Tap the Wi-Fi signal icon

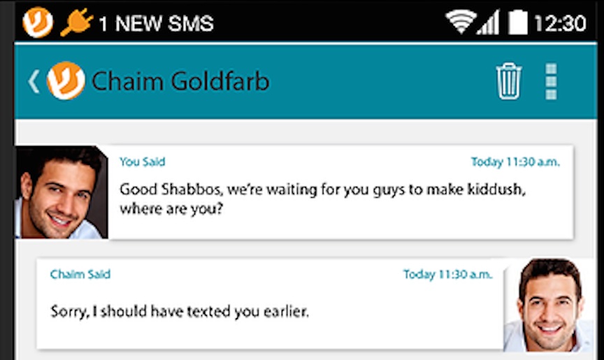pos(461,22)
